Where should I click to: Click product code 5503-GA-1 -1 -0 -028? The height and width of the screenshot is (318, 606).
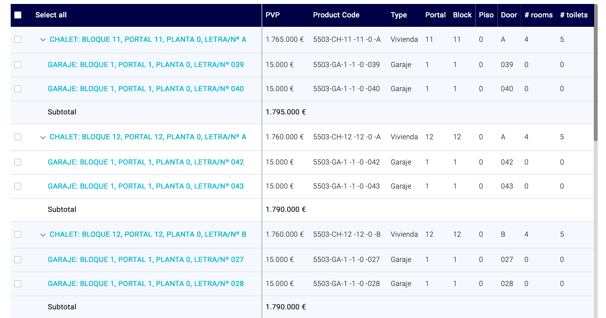click(346, 284)
